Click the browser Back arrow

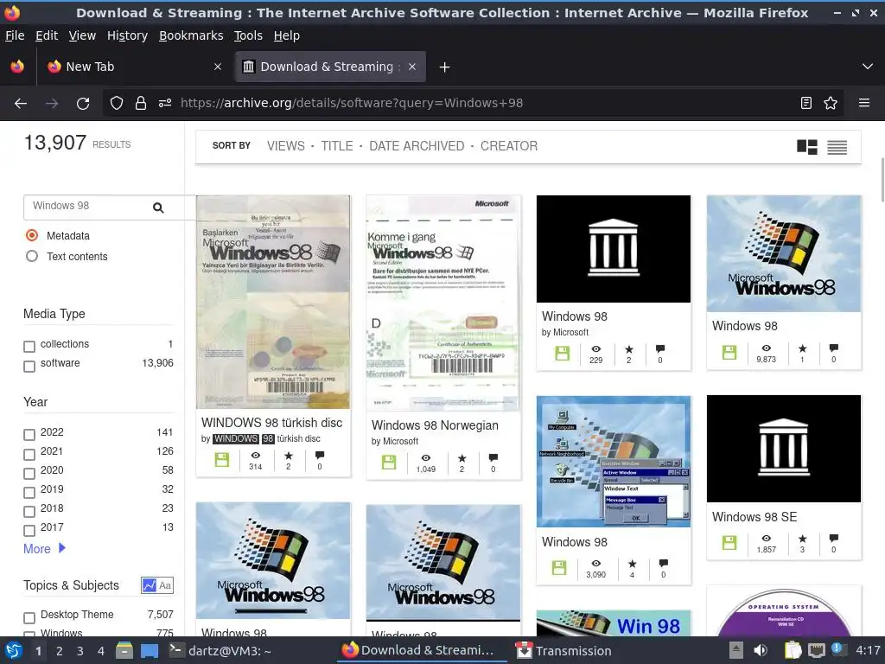(x=21, y=104)
